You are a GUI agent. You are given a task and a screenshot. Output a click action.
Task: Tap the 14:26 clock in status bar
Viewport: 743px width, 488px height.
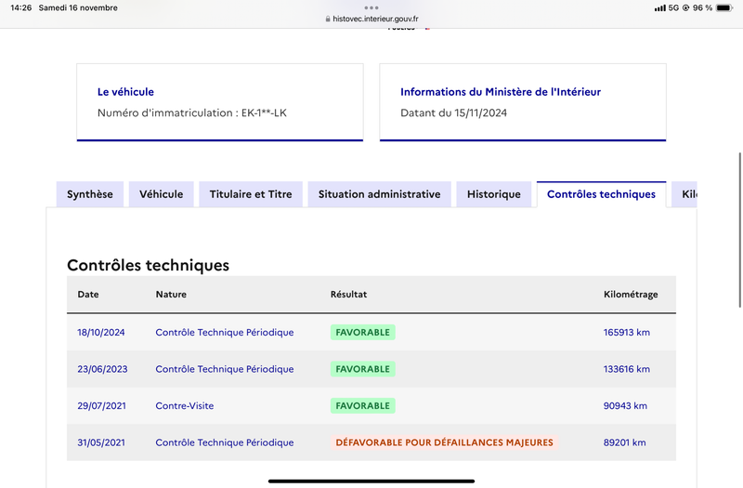tap(20, 7)
